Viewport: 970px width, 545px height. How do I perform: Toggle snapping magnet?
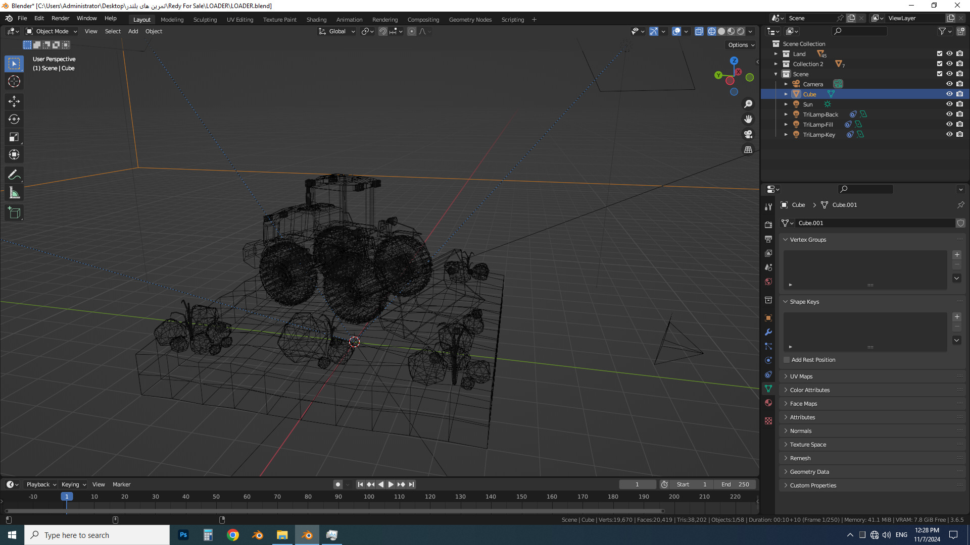coord(383,31)
